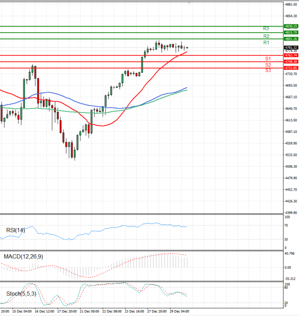Click the RSI(14) indicator label
This screenshot has height=316, width=299.
[x=15, y=230]
